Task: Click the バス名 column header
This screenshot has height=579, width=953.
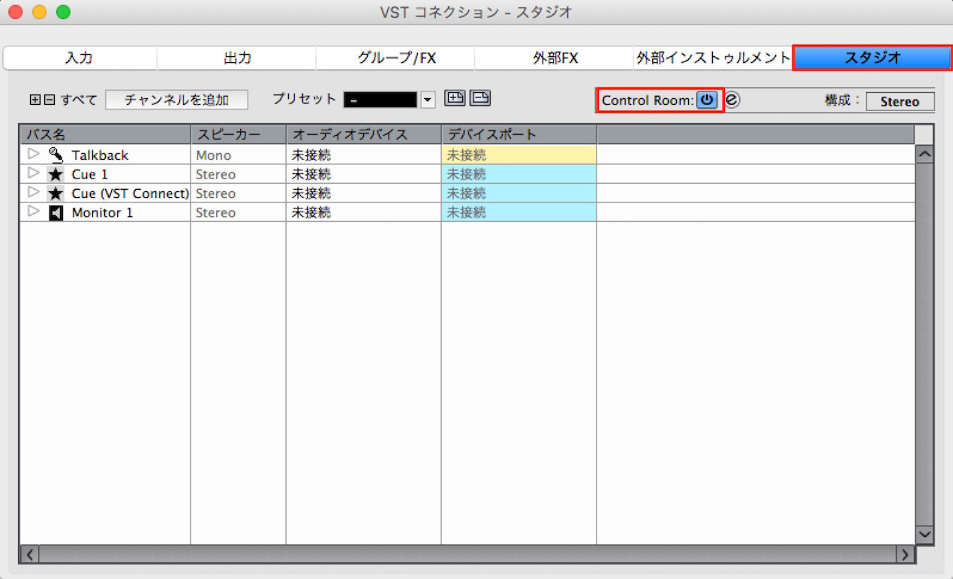Action: [x=105, y=135]
